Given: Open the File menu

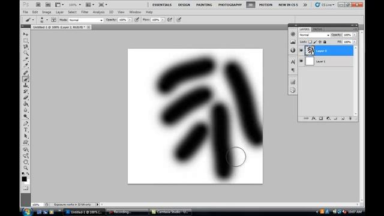Looking at the screenshot, I should tap(25, 12).
